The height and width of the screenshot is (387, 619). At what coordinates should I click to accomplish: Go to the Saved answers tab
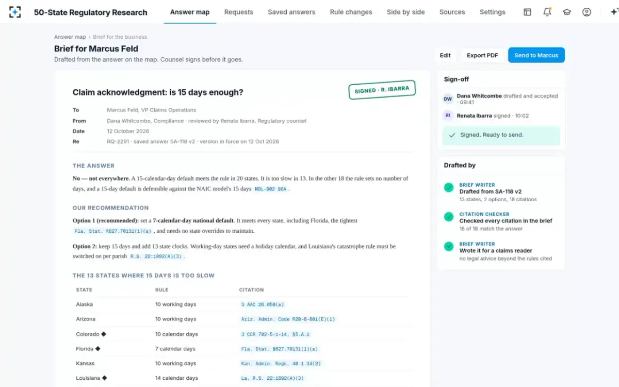coord(291,12)
